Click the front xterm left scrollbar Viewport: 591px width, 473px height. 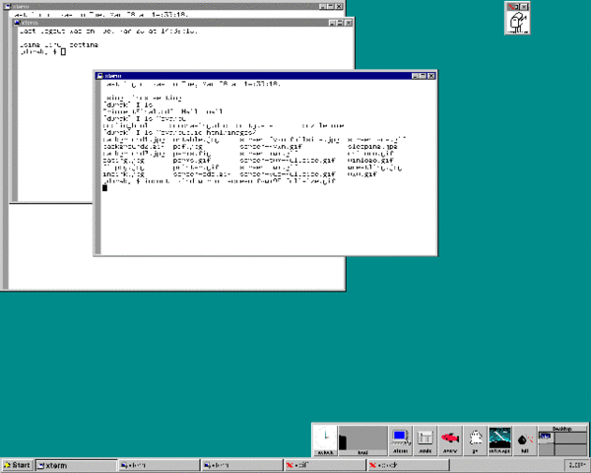[98, 167]
